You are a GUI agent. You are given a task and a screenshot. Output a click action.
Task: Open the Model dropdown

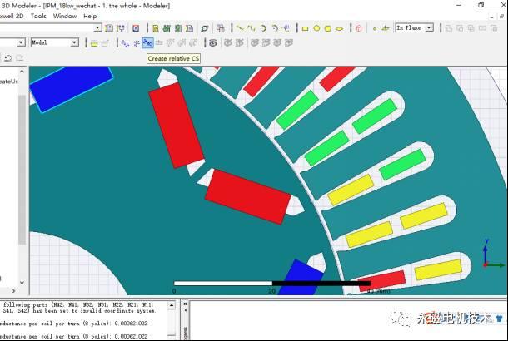tap(74, 42)
